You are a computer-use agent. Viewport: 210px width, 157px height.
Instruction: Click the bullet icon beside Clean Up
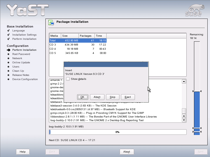(8, 71)
